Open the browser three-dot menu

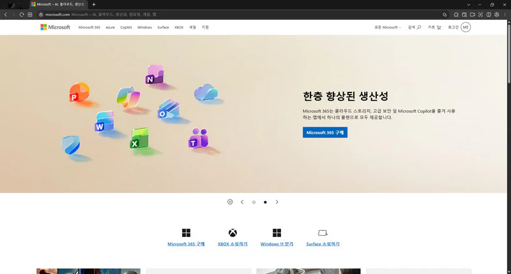pos(505,14)
